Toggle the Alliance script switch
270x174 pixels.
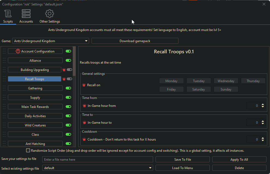tap(68, 60)
